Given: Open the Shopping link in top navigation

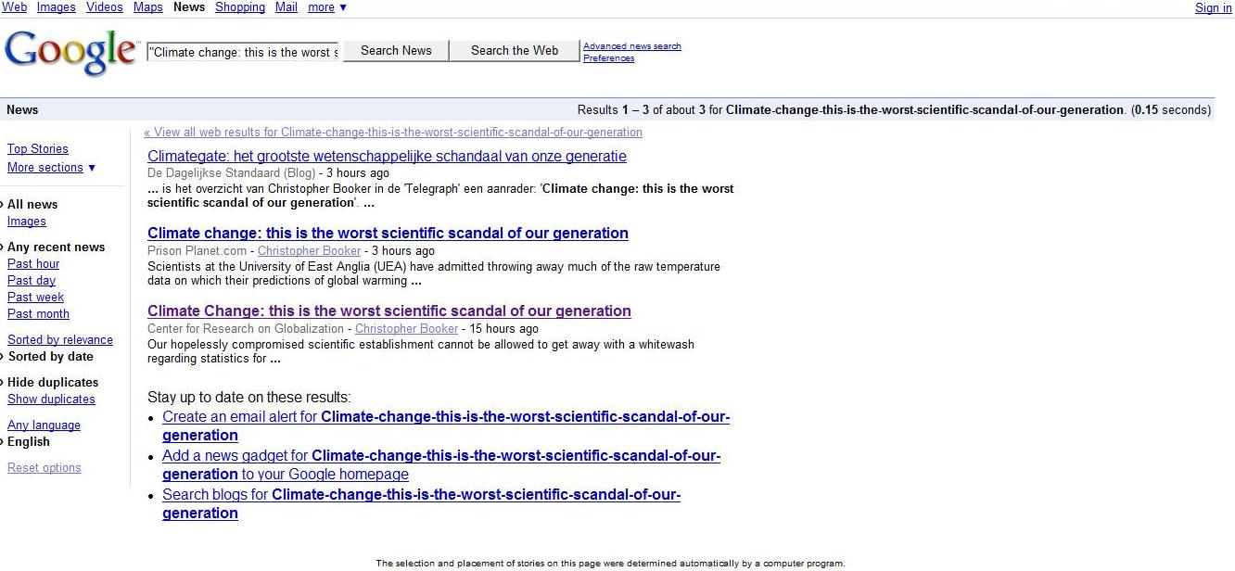Looking at the screenshot, I should click(240, 7).
